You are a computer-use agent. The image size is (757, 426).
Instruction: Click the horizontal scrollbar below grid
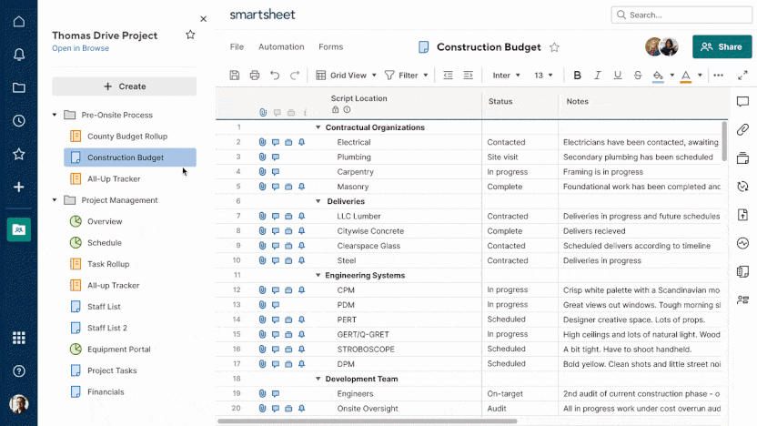click(368, 421)
